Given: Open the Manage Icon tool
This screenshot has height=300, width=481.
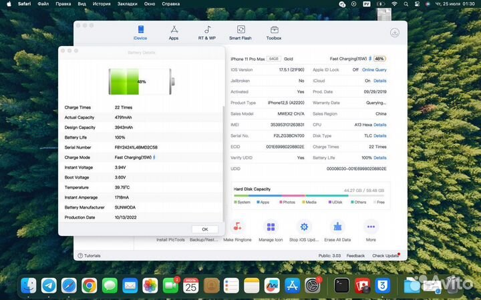Looking at the screenshot, I should (x=271, y=227).
